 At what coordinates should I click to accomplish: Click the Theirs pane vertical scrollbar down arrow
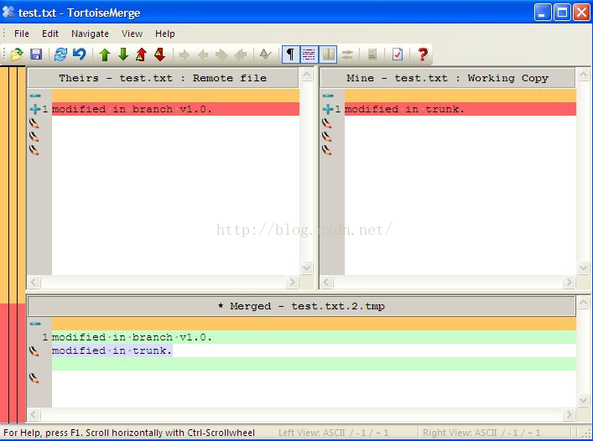tap(306, 268)
